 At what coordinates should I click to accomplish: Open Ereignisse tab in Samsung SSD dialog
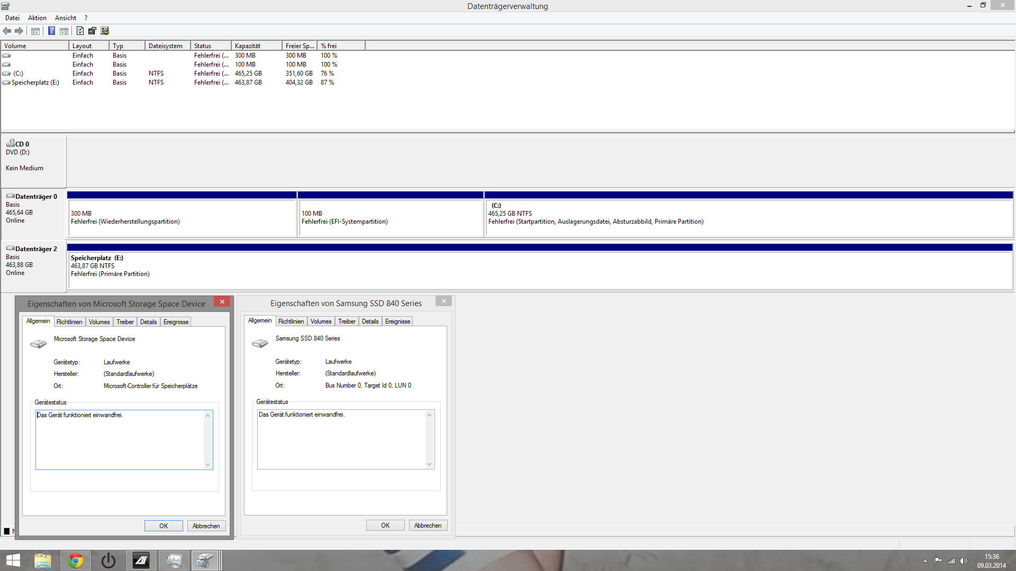click(x=397, y=321)
